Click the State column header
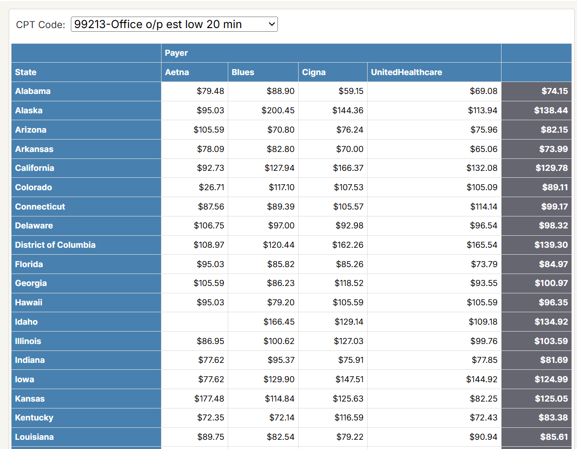Screen dimensions: 577x449 tap(87, 72)
